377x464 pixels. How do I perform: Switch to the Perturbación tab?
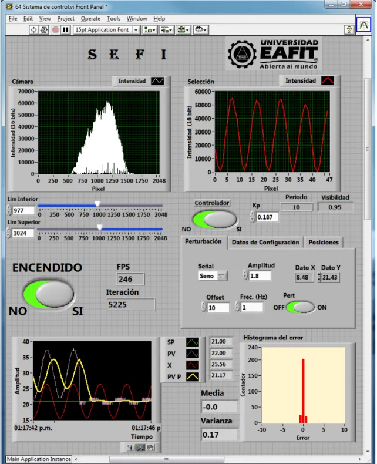[x=203, y=241]
